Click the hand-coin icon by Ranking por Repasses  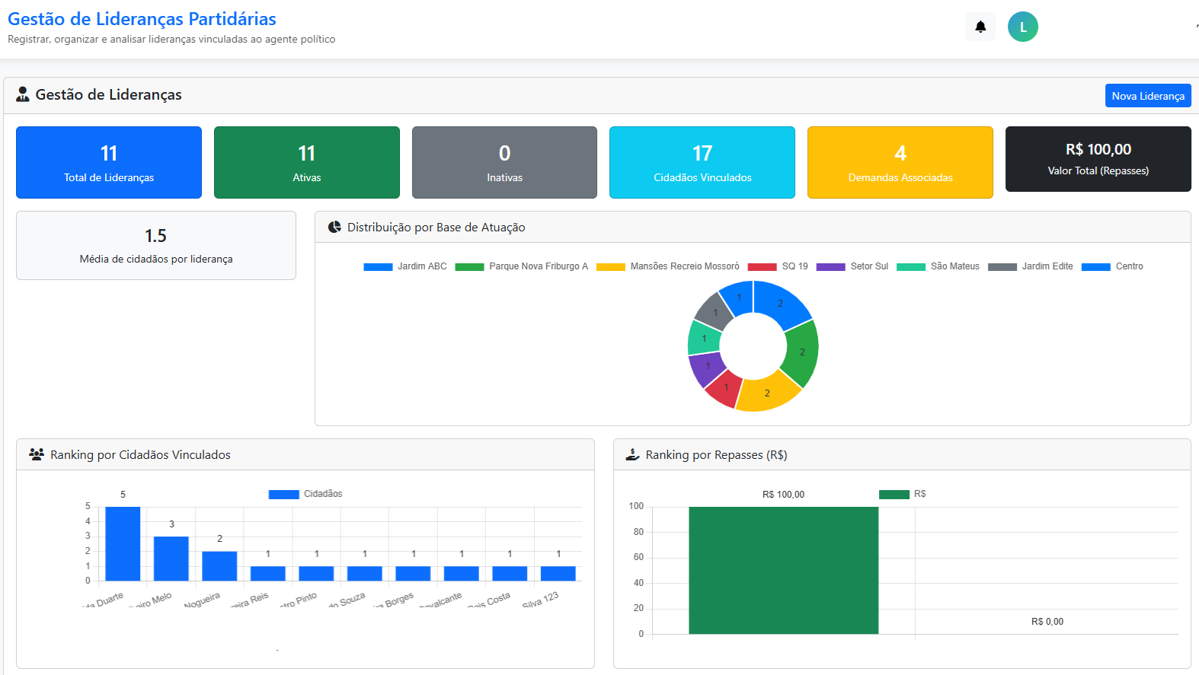632,454
